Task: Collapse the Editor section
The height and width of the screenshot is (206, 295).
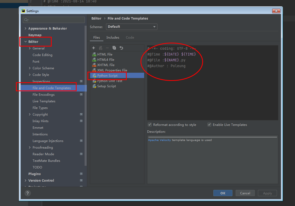Action: [x=26, y=42]
